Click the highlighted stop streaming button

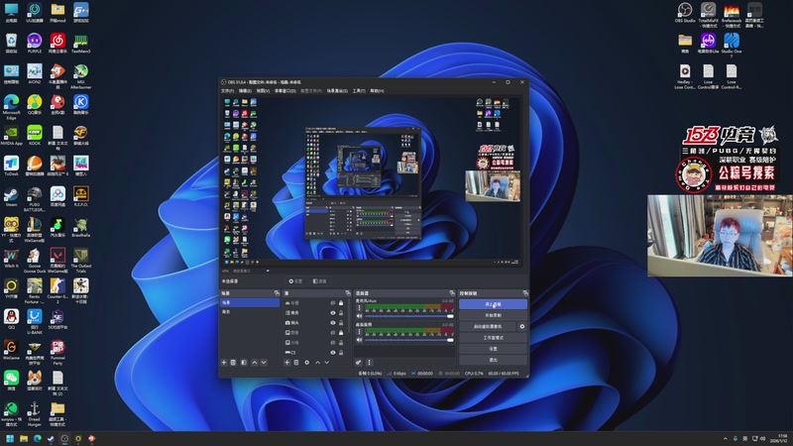click(x=493, y=304)
